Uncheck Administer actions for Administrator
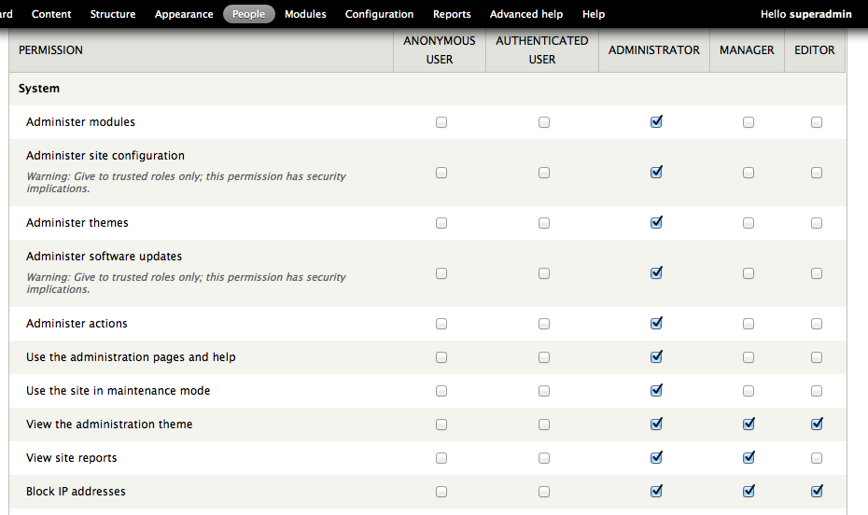The image size is (868, 515). (656, 323)
